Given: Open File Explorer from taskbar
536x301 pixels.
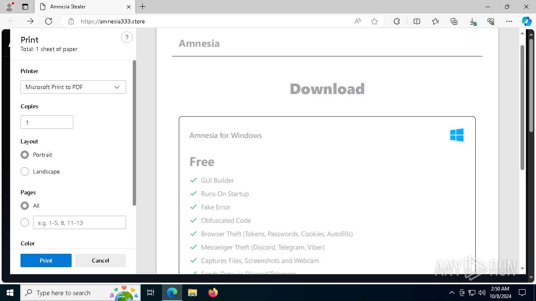Looking at the screenshot, I should coord(192,293).
